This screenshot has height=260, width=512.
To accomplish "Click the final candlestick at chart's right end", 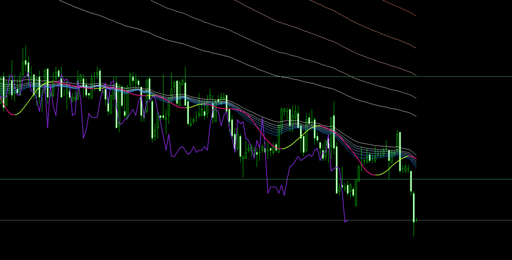I will (x=416, y=220).
